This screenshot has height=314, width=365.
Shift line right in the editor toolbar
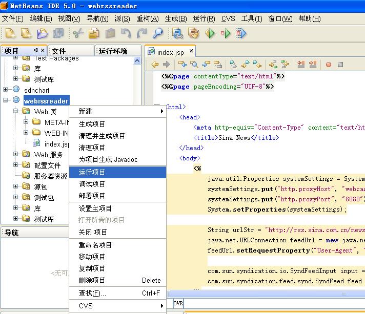(313, 64)
